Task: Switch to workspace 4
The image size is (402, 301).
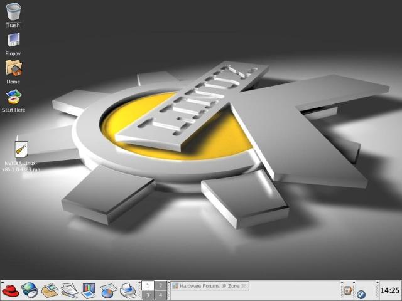Action: [161, 295]
